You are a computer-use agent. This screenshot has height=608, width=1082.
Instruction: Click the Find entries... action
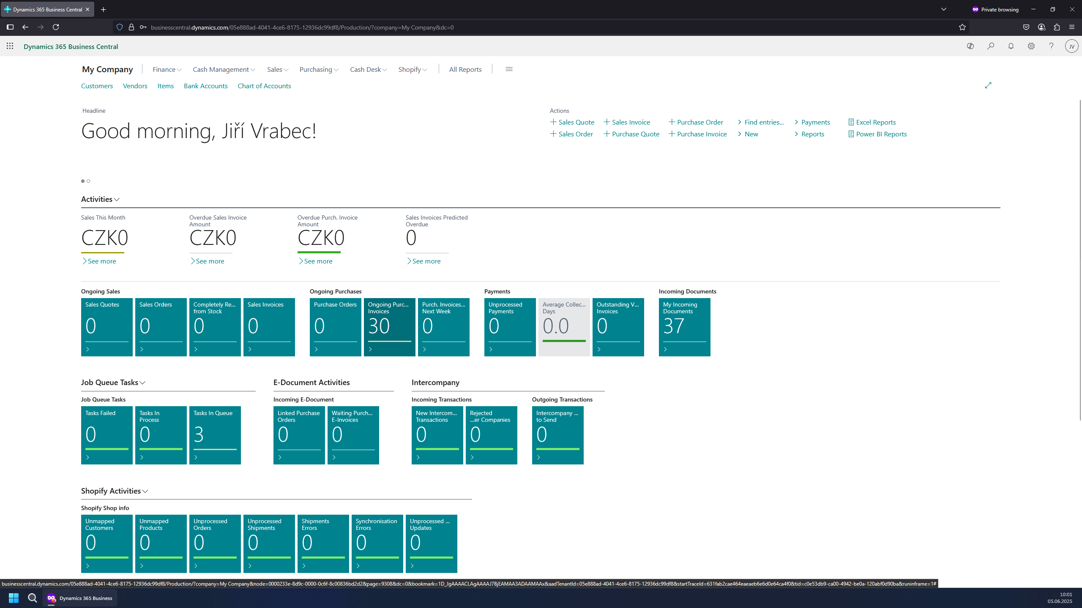point(761,122)
